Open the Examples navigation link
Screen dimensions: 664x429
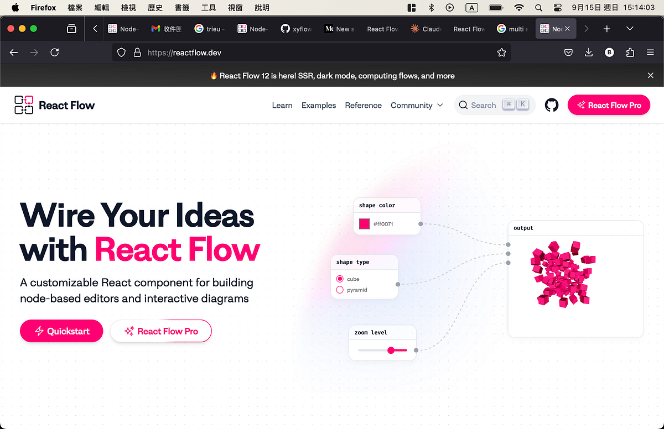tap(319, 105)
